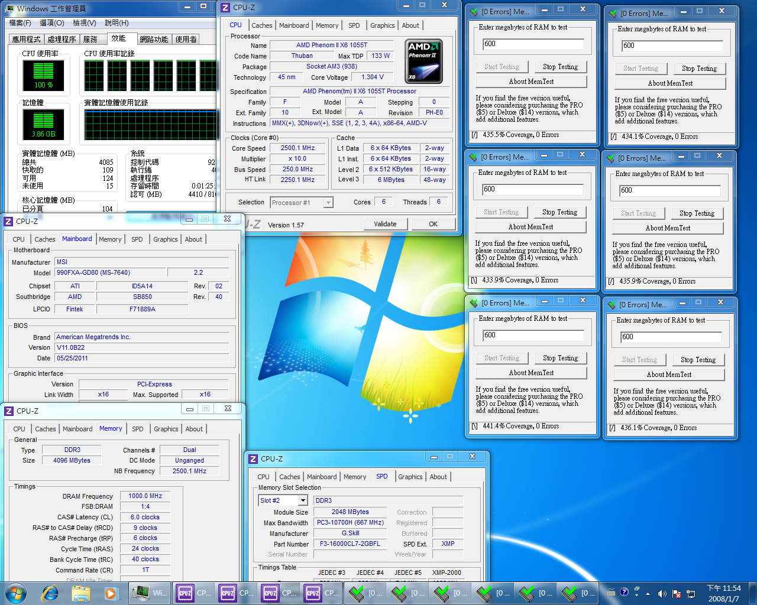This screenshot has width=757, height=605.
Task: Select processor name value AMD Phenom II X6 1055T
Action: point(332,45)
